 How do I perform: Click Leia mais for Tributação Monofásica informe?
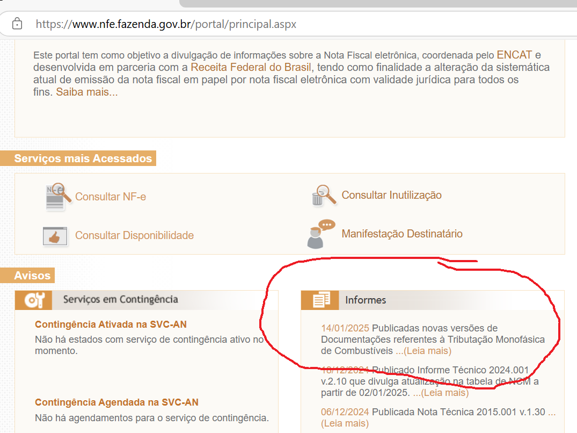423,351
